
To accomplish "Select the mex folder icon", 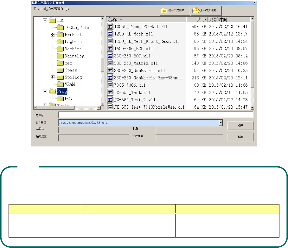I will 60,63.
